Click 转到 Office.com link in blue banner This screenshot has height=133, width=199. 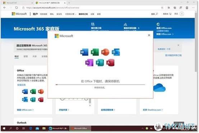coord(165,34)
